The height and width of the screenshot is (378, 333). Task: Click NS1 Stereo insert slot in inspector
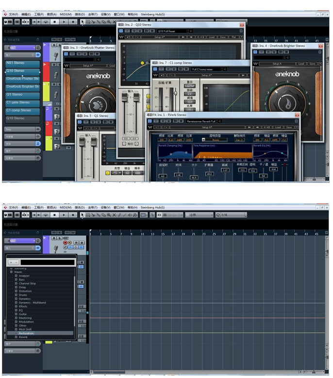pyautogui.click(x=23, y=64)
